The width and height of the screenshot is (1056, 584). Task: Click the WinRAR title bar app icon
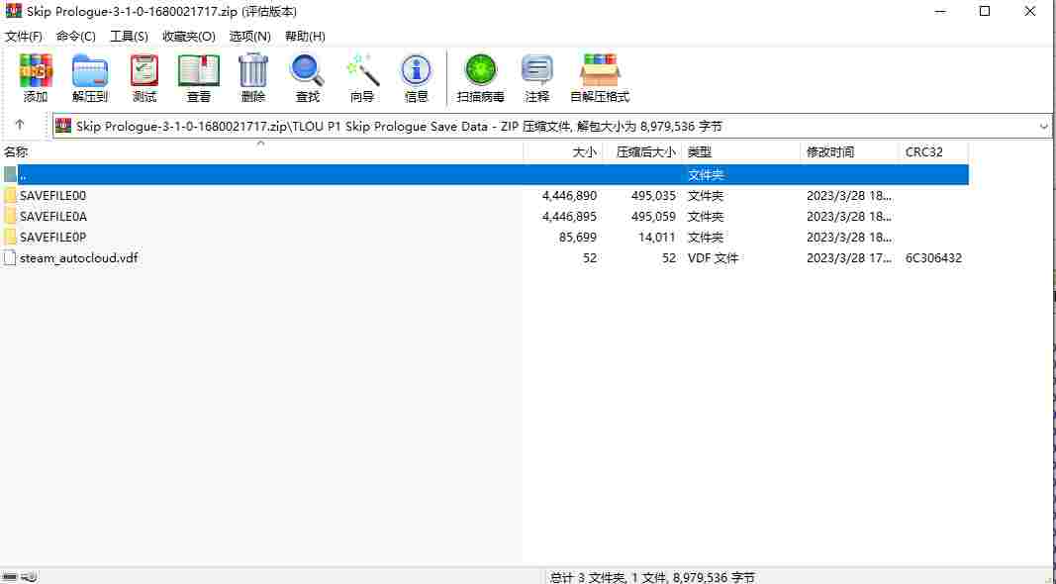pos(13,12)
